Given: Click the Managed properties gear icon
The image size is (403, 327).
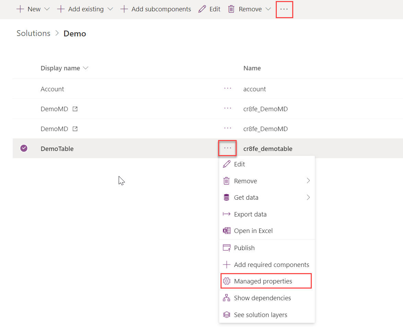Looking at the screenshot, I should point(226,281).
